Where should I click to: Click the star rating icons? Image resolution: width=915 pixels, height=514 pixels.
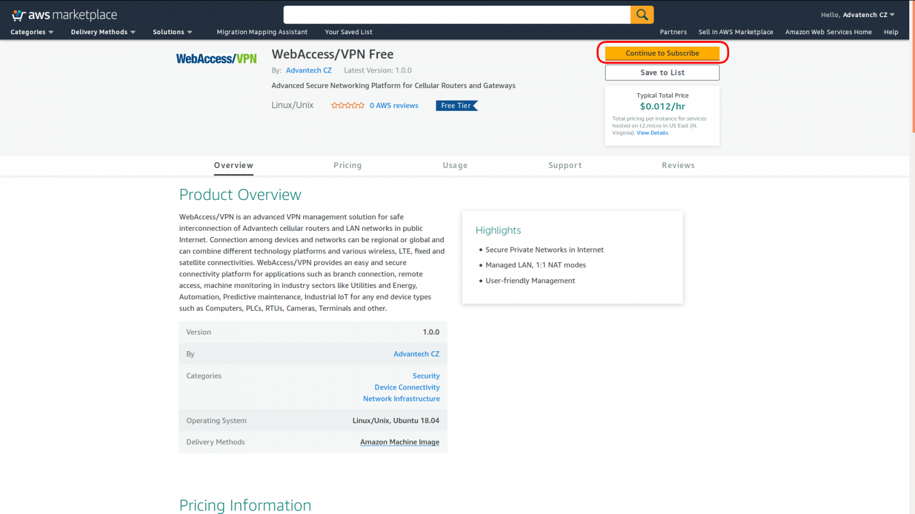click(348, 106)
